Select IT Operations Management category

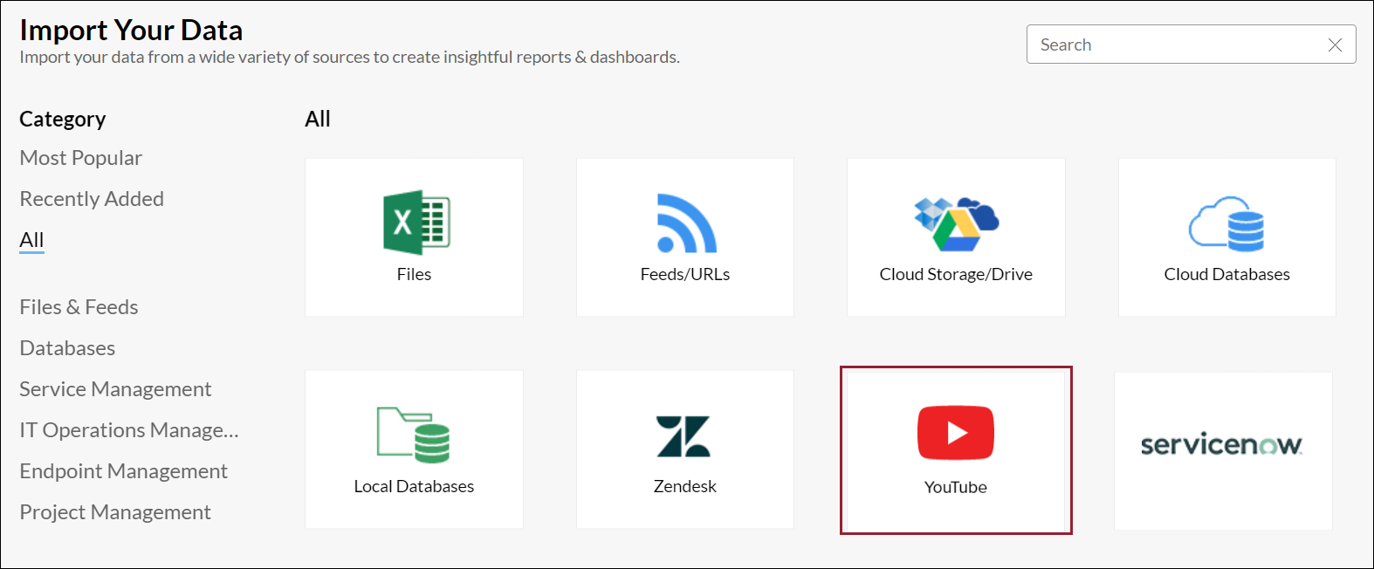click(129, 430)
